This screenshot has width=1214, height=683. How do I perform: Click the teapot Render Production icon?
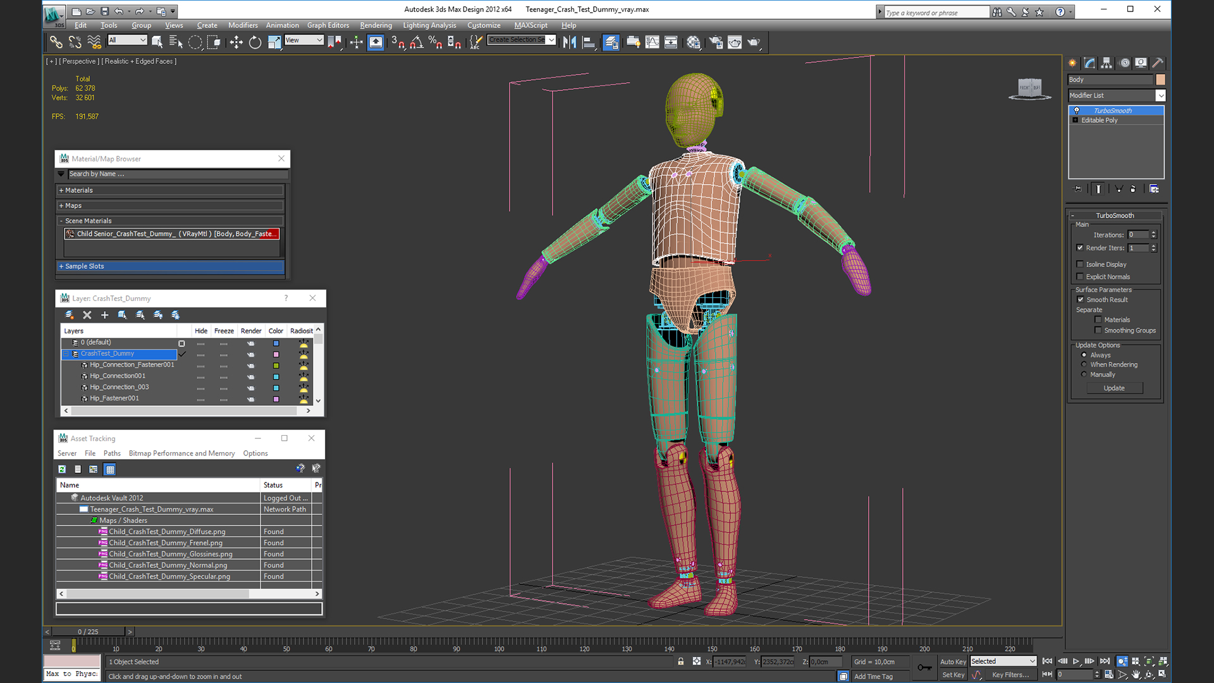coord(754,42)
